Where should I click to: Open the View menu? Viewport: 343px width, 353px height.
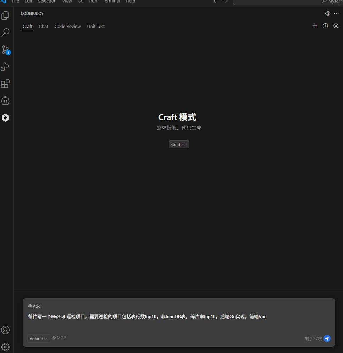[67, 1]
